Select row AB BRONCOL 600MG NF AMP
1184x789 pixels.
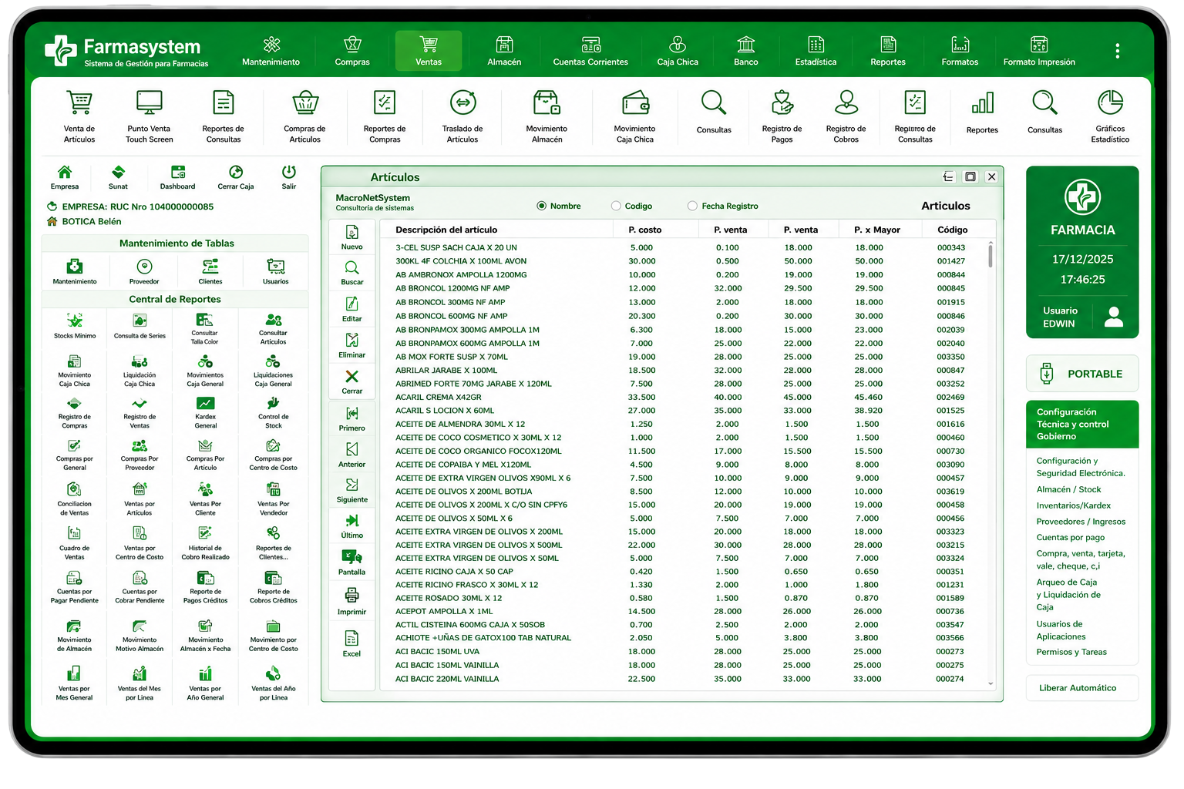682,316
